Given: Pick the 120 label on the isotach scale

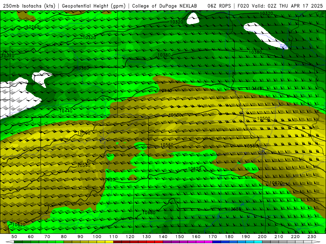Looking at the screenshot, I should coord(130,237).
